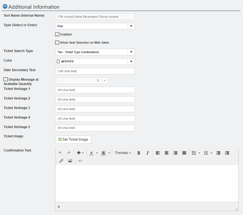Viewport: 243px width, 215px height.
Task: Click the Insert plus icon in the toolbar
Action: click(79, 153)
